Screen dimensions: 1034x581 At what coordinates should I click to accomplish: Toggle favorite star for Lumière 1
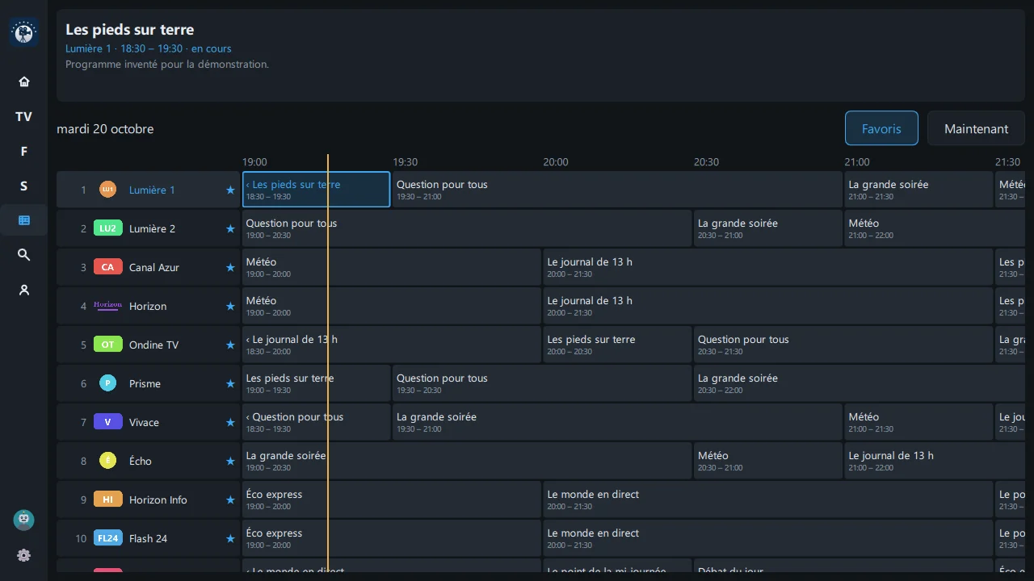pos(230,190)
